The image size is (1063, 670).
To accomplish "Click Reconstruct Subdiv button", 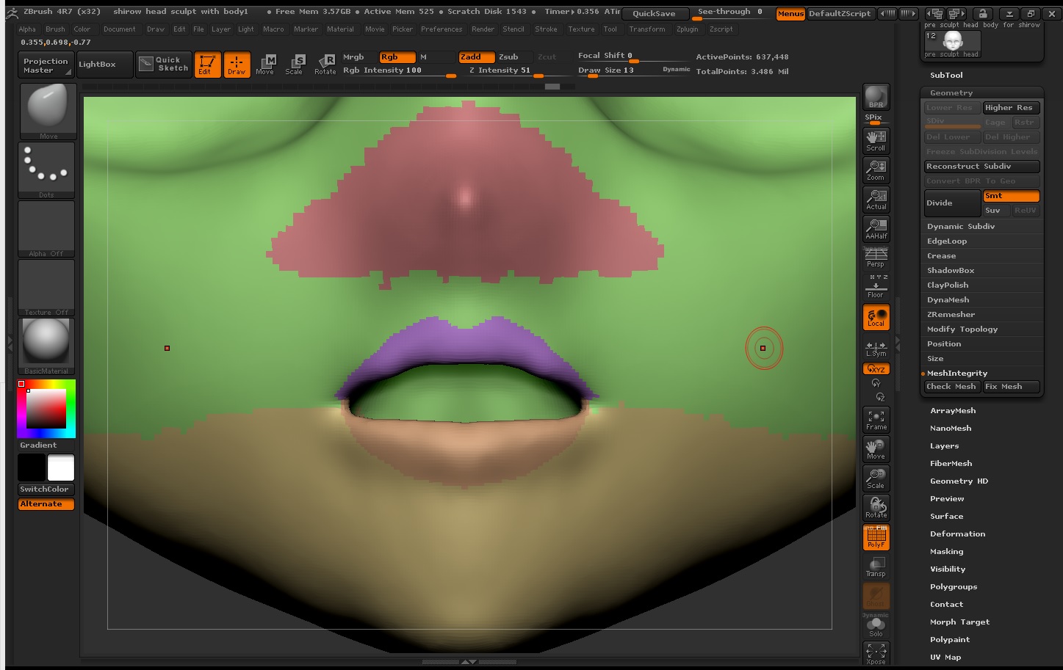I will tap(982, 167).
